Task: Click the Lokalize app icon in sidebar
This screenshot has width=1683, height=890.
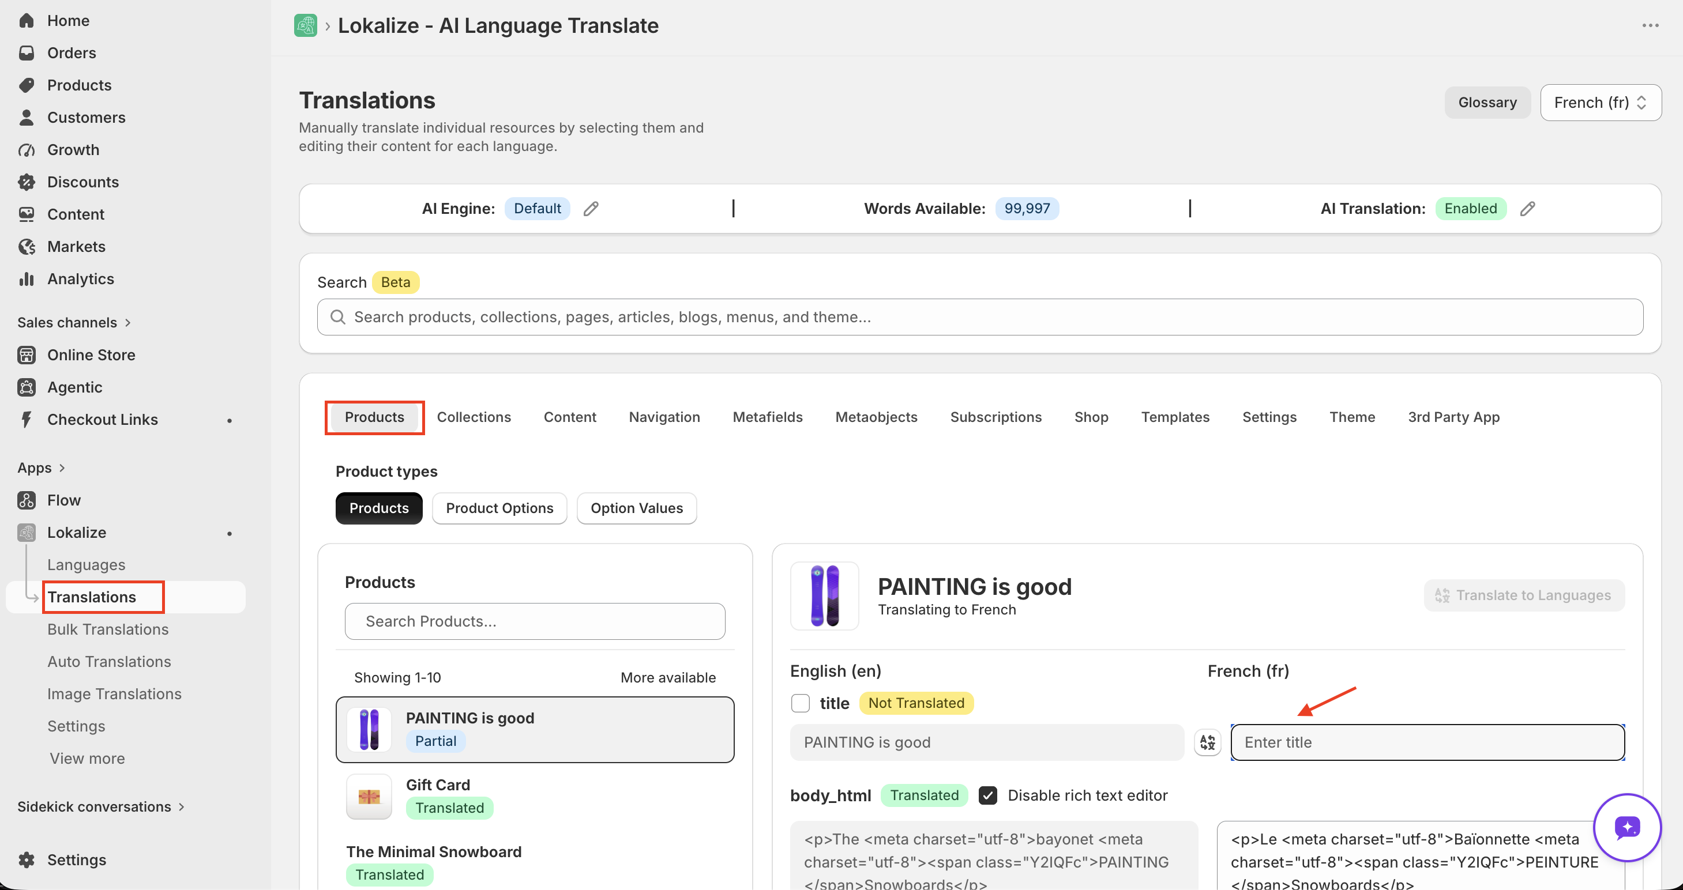Action: [x=27, y=532]
